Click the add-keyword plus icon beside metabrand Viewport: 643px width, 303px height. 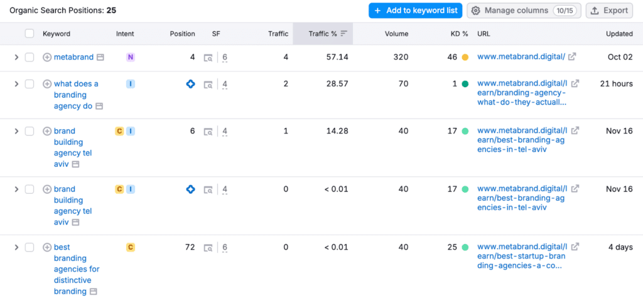[x=47, y=57]
